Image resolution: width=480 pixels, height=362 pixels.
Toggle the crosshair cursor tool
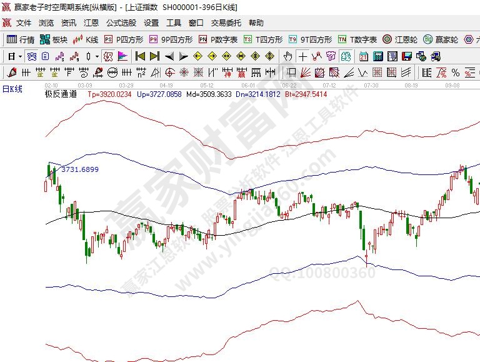(x=302, y=56)
